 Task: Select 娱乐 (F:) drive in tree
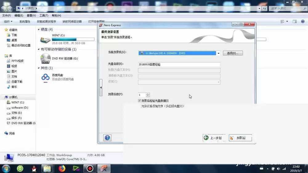point(17,118)
